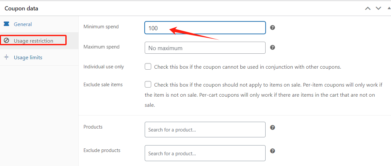
Task: Click into the Minimum spend field
Action: (205, 28)
